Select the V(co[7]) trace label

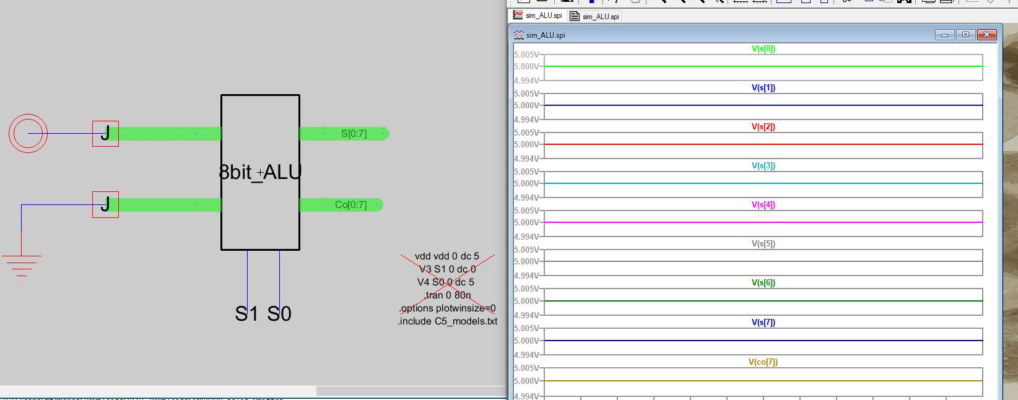point(763,362)
